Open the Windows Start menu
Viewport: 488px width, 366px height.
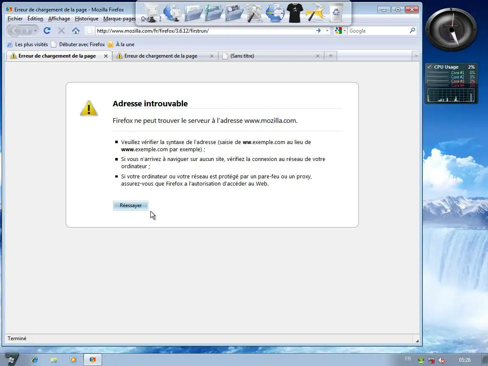(x=11, y=360)
